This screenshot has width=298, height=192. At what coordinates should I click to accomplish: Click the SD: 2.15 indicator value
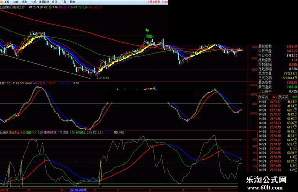pos(98,132)
